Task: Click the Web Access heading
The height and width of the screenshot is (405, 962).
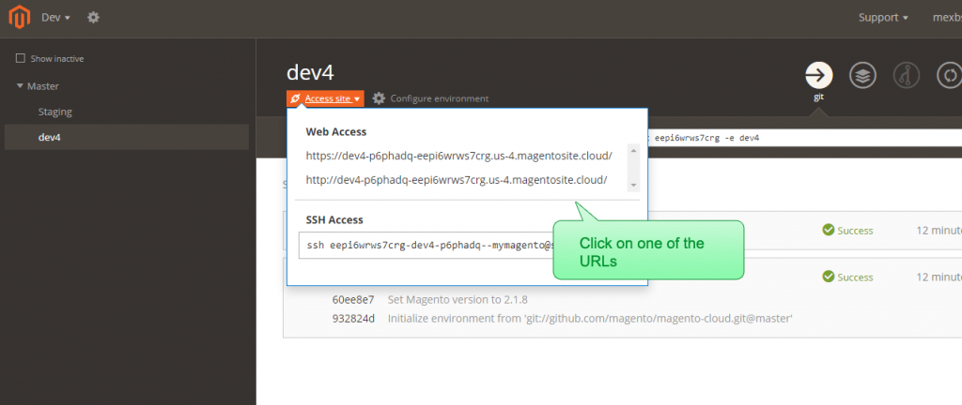Action: (336, 131)
